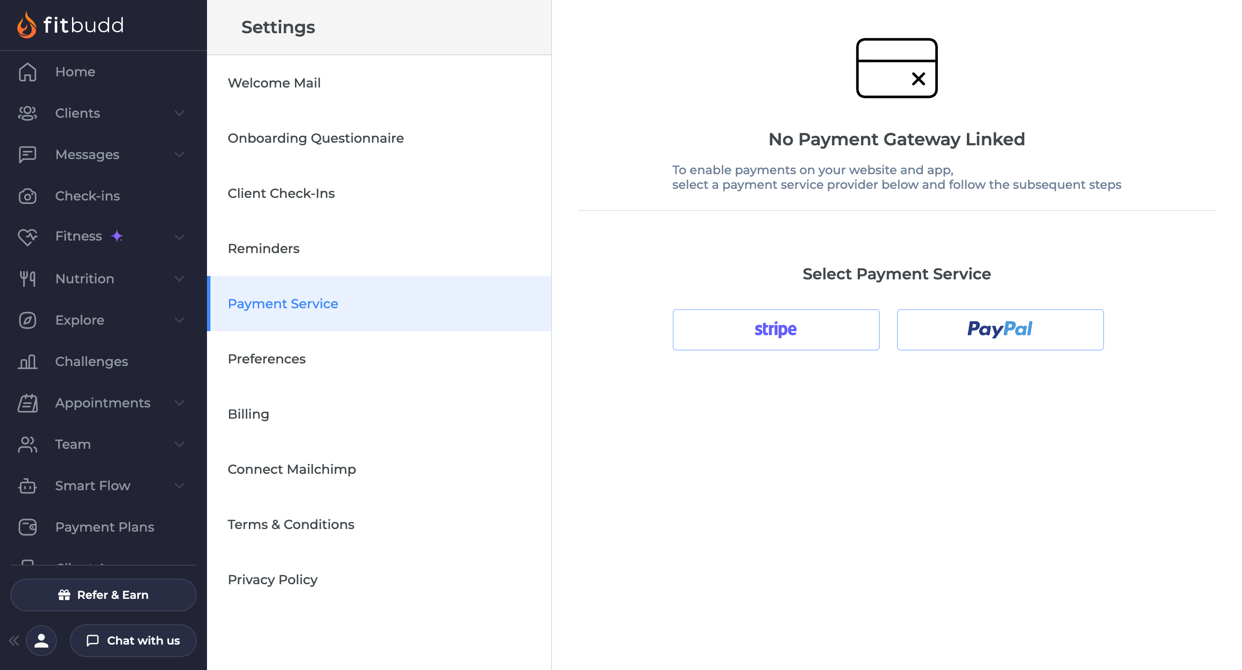Image resolution: width=1242 pixels, height=670 pixels.
Task: Click the Settings page heading
Action: 278,28
